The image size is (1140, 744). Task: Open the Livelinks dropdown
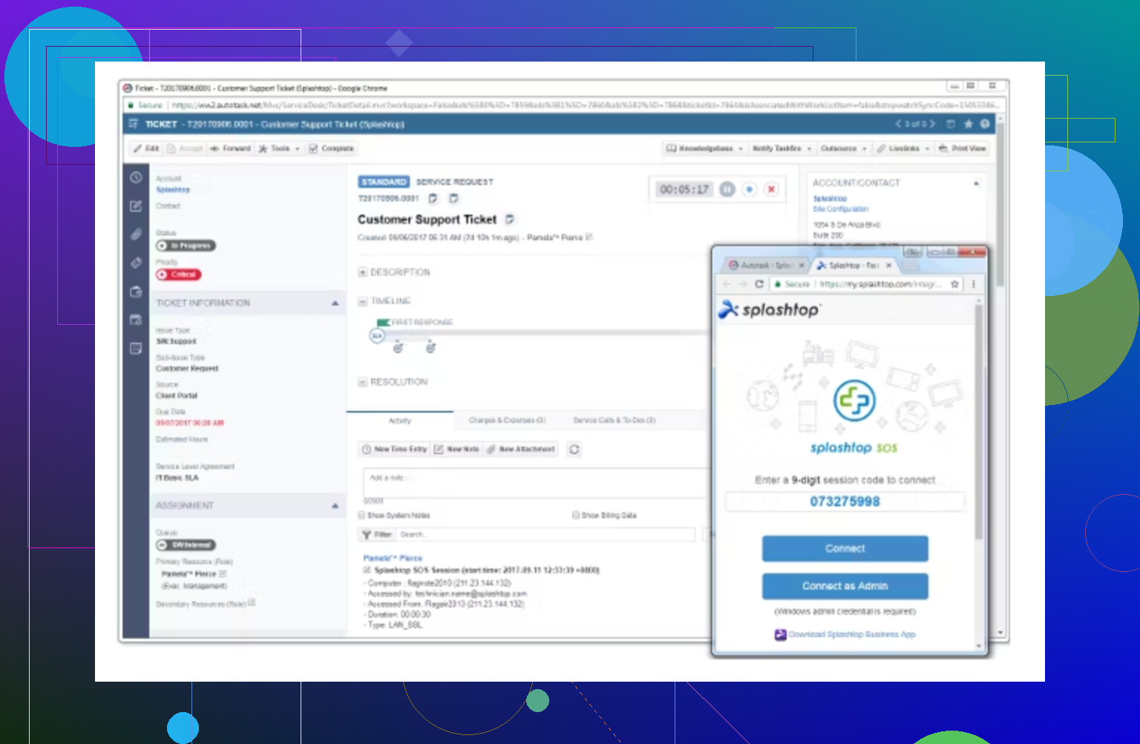(x=902, y=148)
